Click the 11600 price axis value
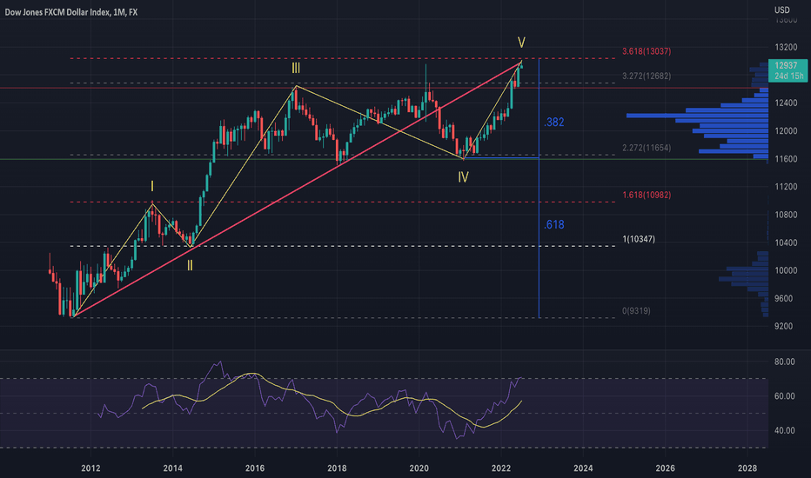This screenshot has height=478, width=811. pyautogui.click(x=786, y=159)
